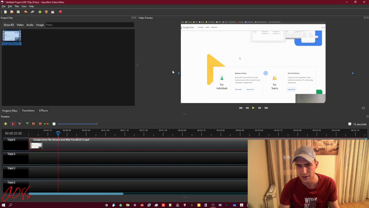
Task: Filter project files by Video
Action: 20,25
